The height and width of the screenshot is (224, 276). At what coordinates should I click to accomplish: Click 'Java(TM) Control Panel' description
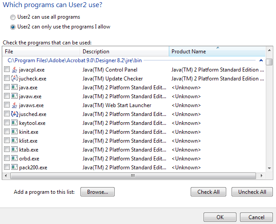click(x=110, y=70)
